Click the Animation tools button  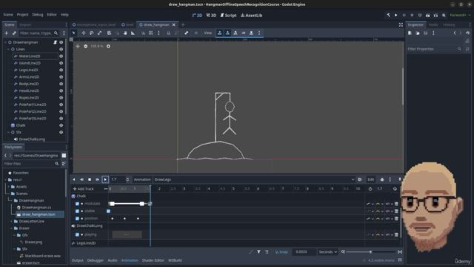[x=142, y=179]
